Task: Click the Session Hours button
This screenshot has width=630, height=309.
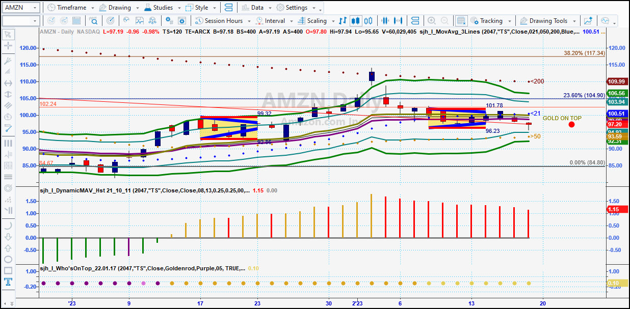Action: (223, 21)
